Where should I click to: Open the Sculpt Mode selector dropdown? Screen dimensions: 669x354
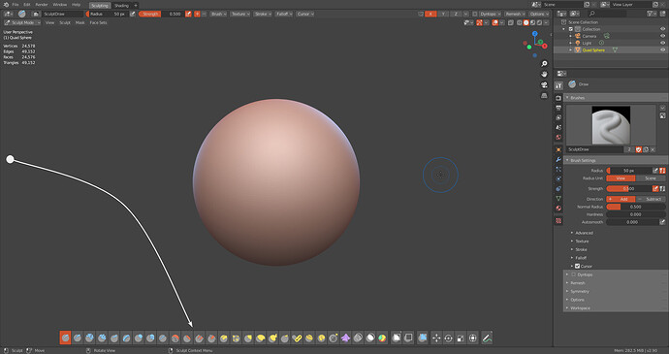(22, 22)
